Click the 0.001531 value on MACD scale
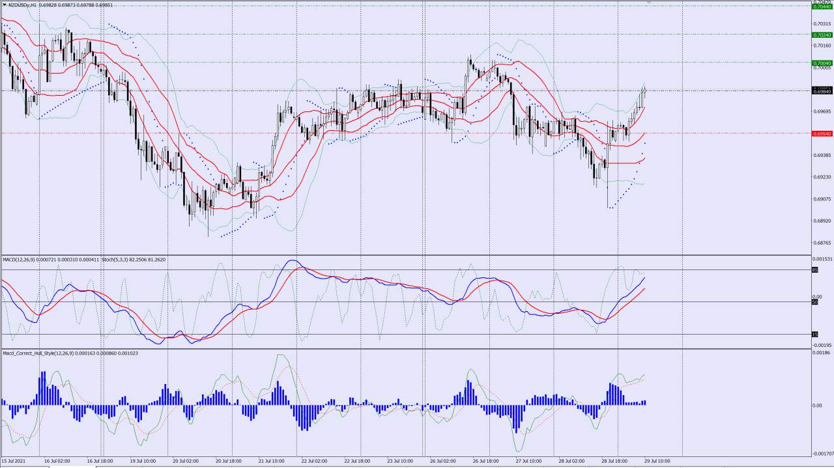This screenshot has width=834, height=468. 823,259
